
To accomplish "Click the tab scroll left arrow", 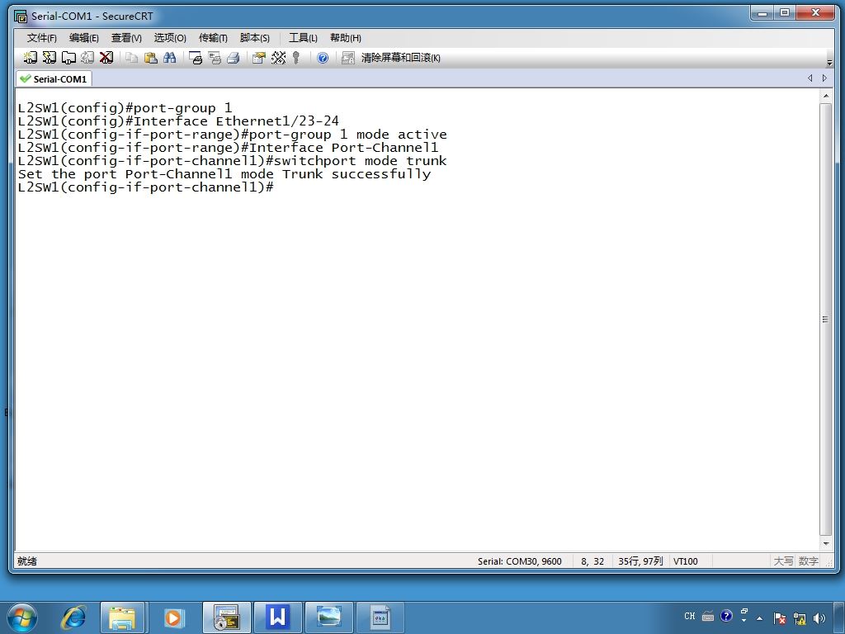I will pos(810,78).
